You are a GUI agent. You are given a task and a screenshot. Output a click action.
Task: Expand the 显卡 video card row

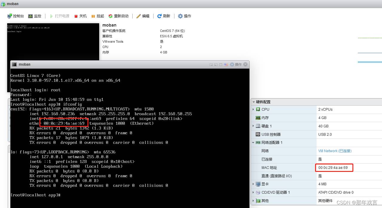click(x=253, y=184)
